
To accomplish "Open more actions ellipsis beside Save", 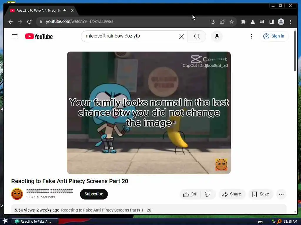I will pos(281,194).
